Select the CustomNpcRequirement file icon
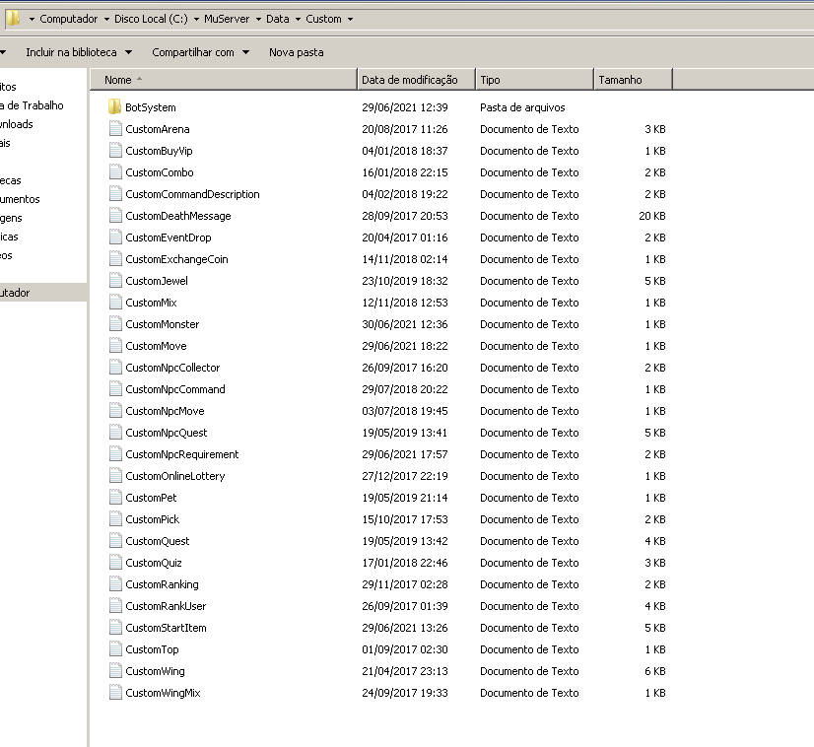Viewport: 814px width, 747px height. [115, 454]
